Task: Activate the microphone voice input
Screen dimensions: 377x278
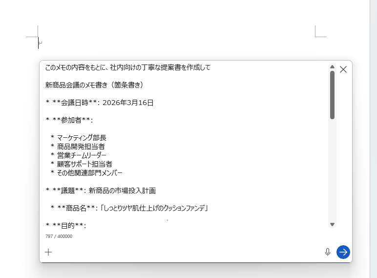Action: point(328,252)
